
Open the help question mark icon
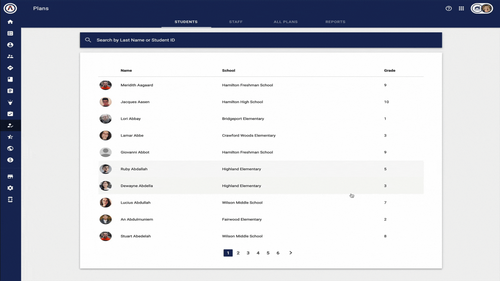tap(449, 8)
